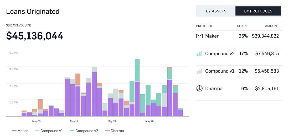Click the Compound v1 gray bars icon
The height and width of the screenshot is (137, 289).
(199, 71)
